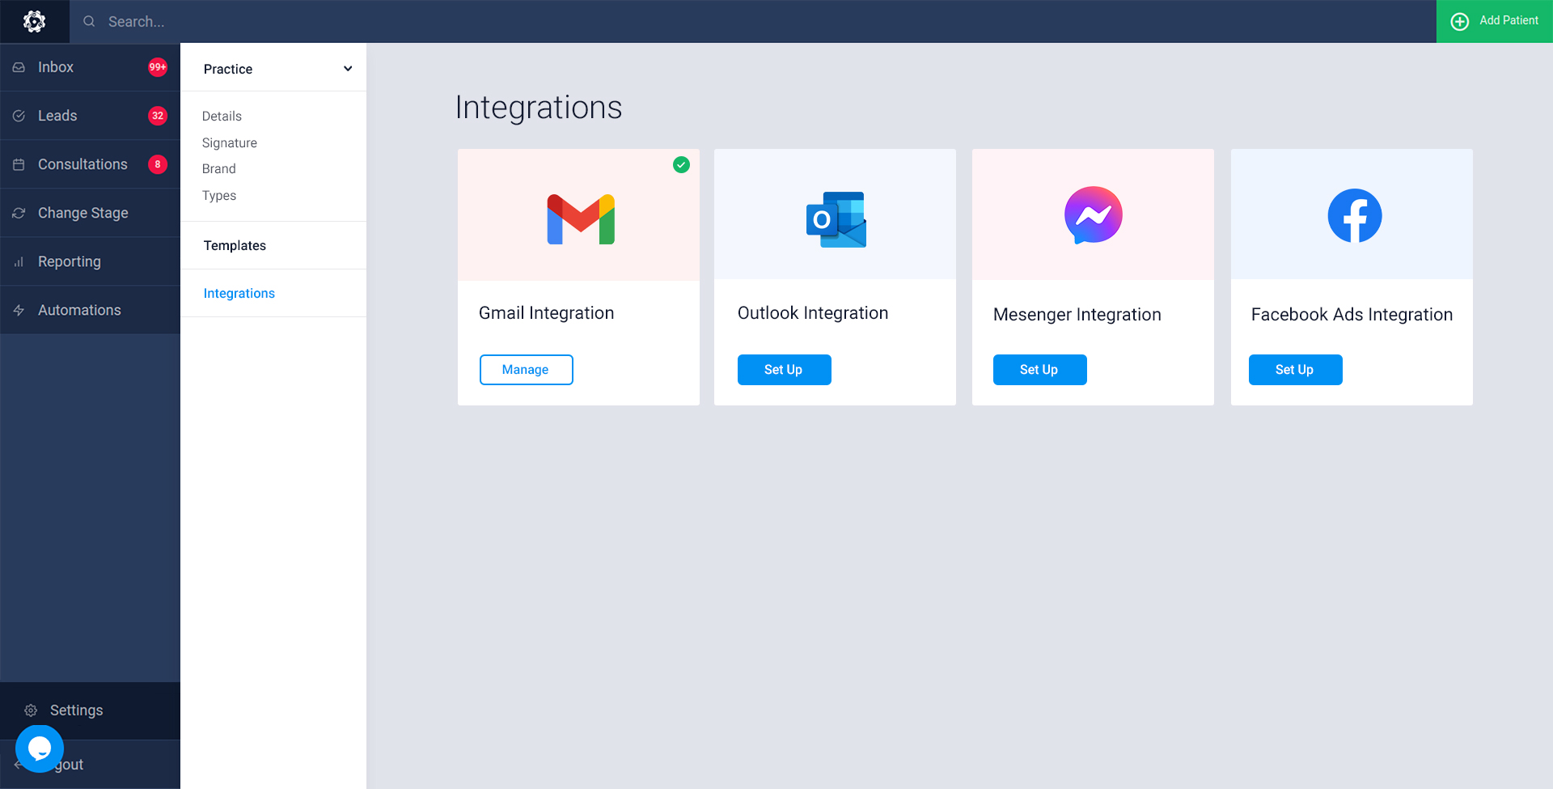Open Settings at the sidebar bottom
Screen dimensions: 1553x789
[x=90, y=711]
